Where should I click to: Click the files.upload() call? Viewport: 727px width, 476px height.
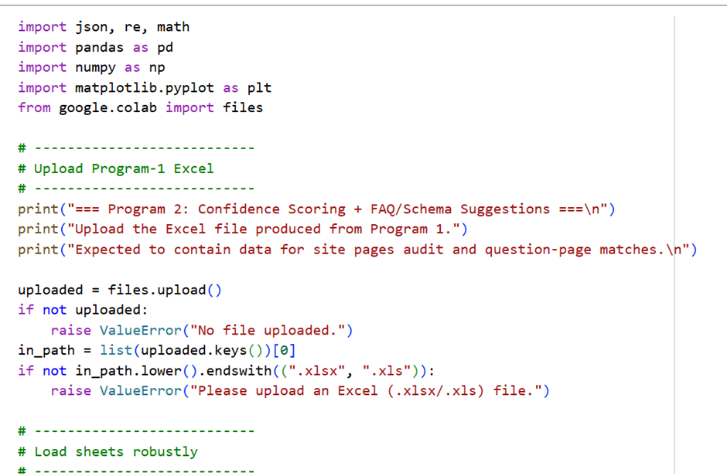click(165, 290)
